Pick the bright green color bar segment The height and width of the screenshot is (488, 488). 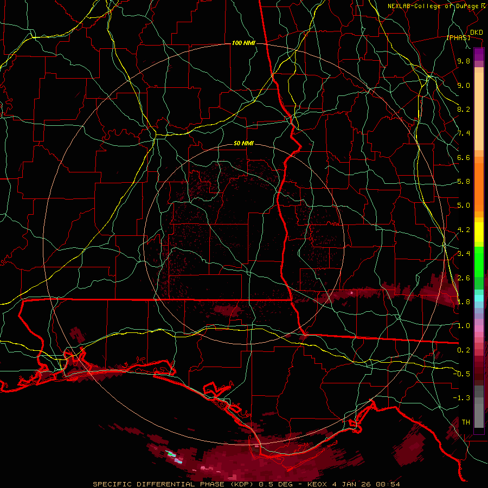tap(479, 262)
